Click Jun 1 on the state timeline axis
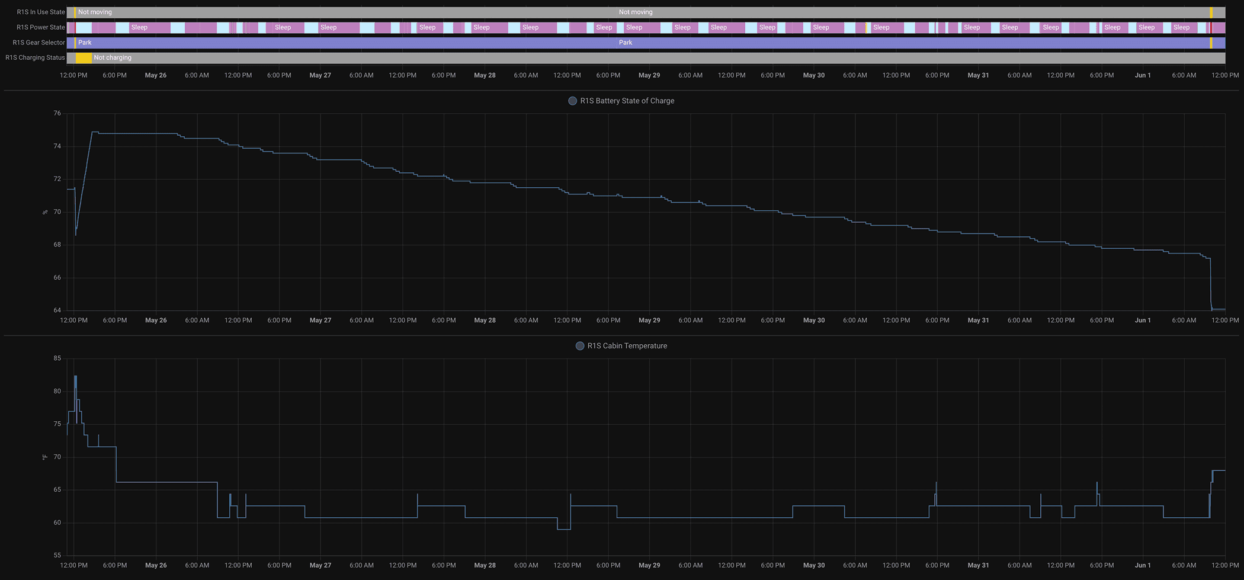This screenshot has width=1244, height=580. [x=1143, y=75]
